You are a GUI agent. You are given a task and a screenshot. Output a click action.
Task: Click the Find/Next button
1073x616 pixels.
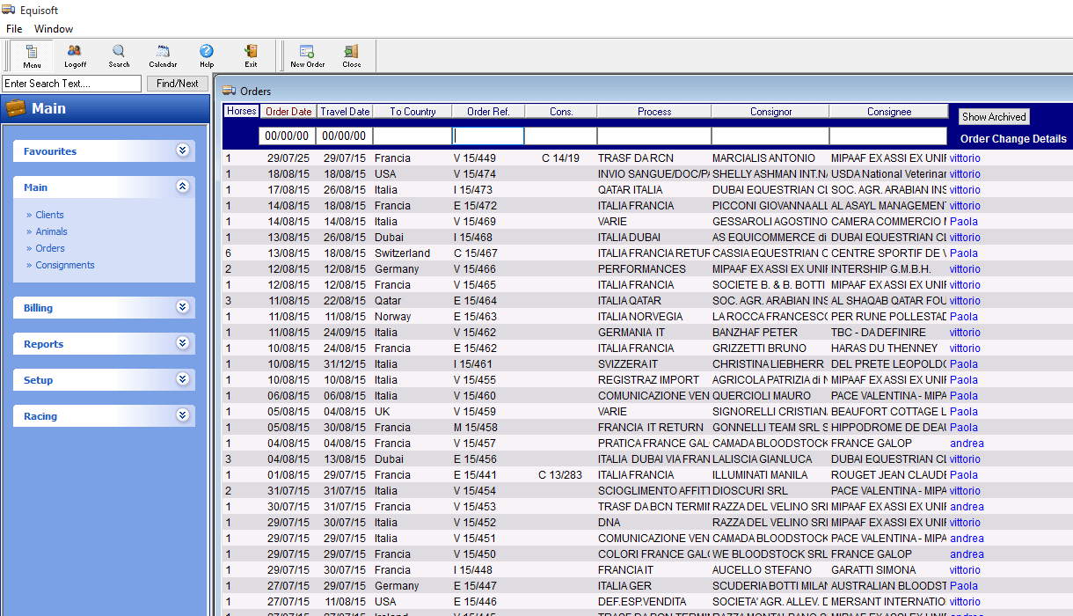(178, 84)
